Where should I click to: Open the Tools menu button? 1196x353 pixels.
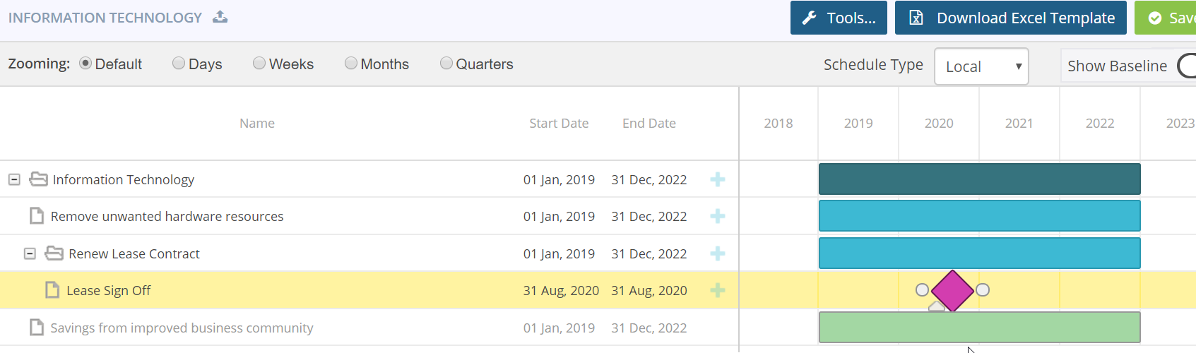click(839, 18)
